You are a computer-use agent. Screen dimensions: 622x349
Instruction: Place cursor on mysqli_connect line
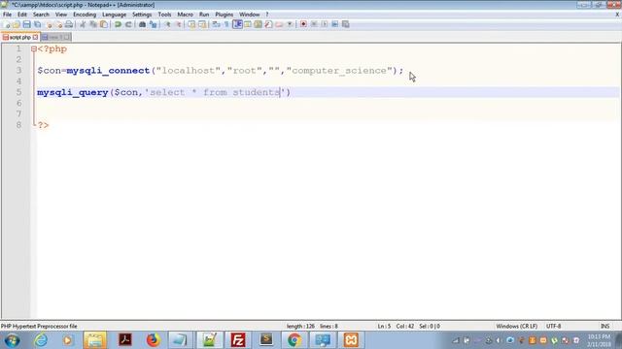221,71
